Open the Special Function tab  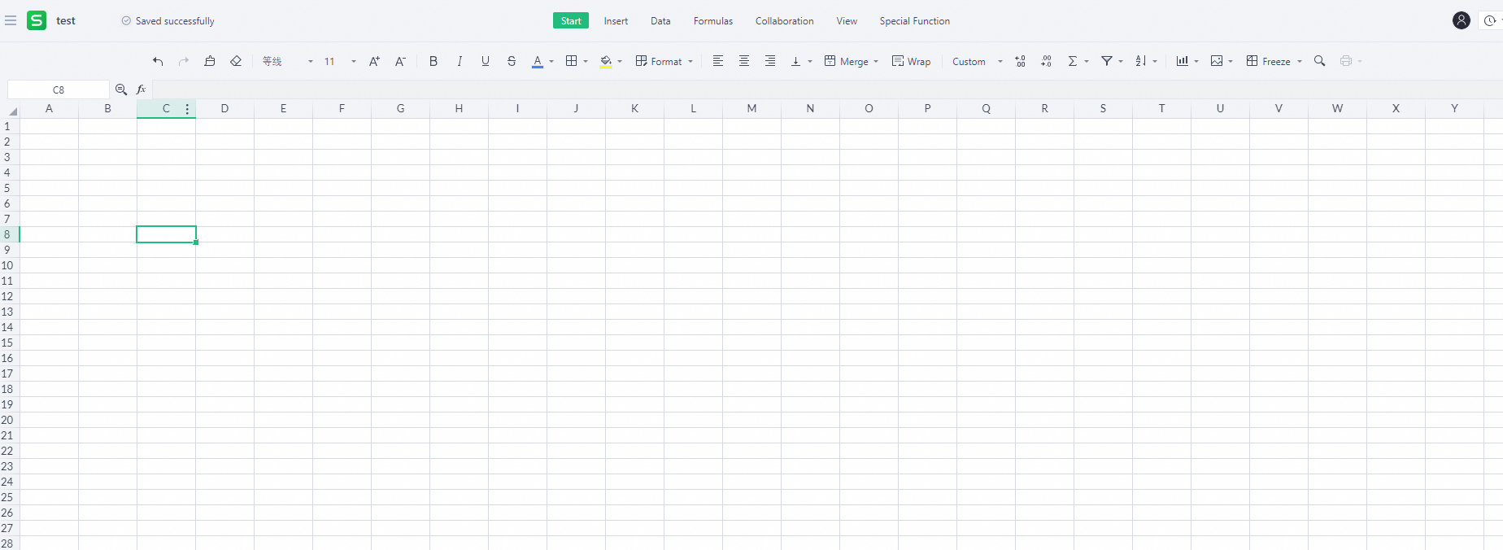point(914,21)
